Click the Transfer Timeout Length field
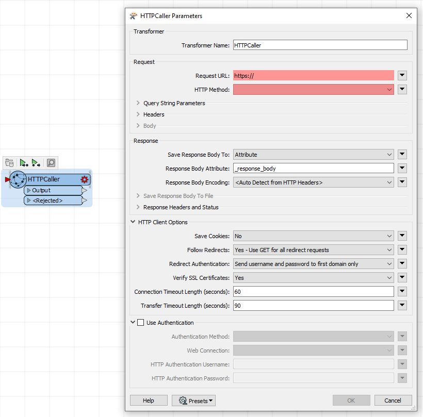 point(314,306)
